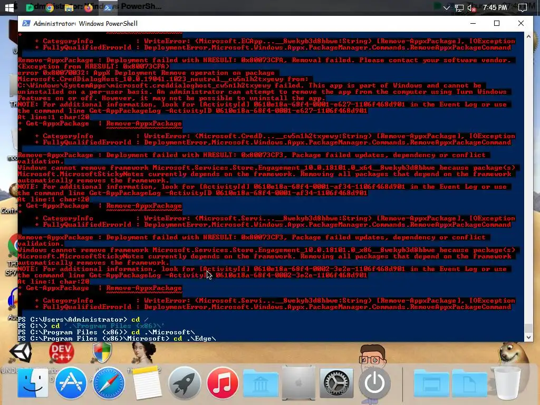Image resolution: width=540 pixels, height=405 pixels.
Task: Open Finder in the dock
Action: point(33,383)
